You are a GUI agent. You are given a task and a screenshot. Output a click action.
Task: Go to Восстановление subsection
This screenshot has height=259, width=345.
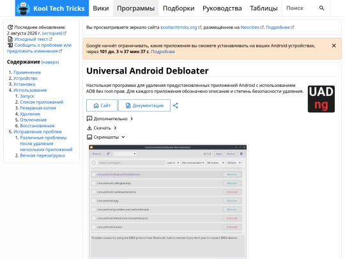pyautogui.click(x=37, y=126)
